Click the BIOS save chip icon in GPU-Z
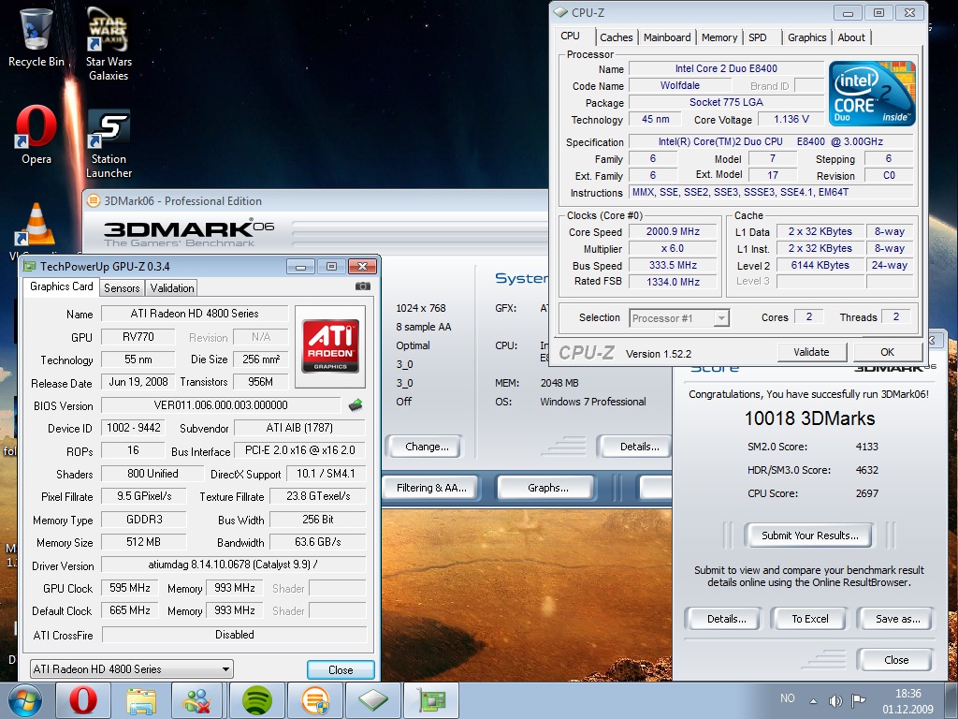The image size is (958, 719). tap(355, 404)
